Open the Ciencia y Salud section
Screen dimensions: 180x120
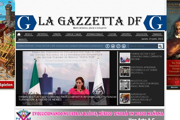click(73, 34)
